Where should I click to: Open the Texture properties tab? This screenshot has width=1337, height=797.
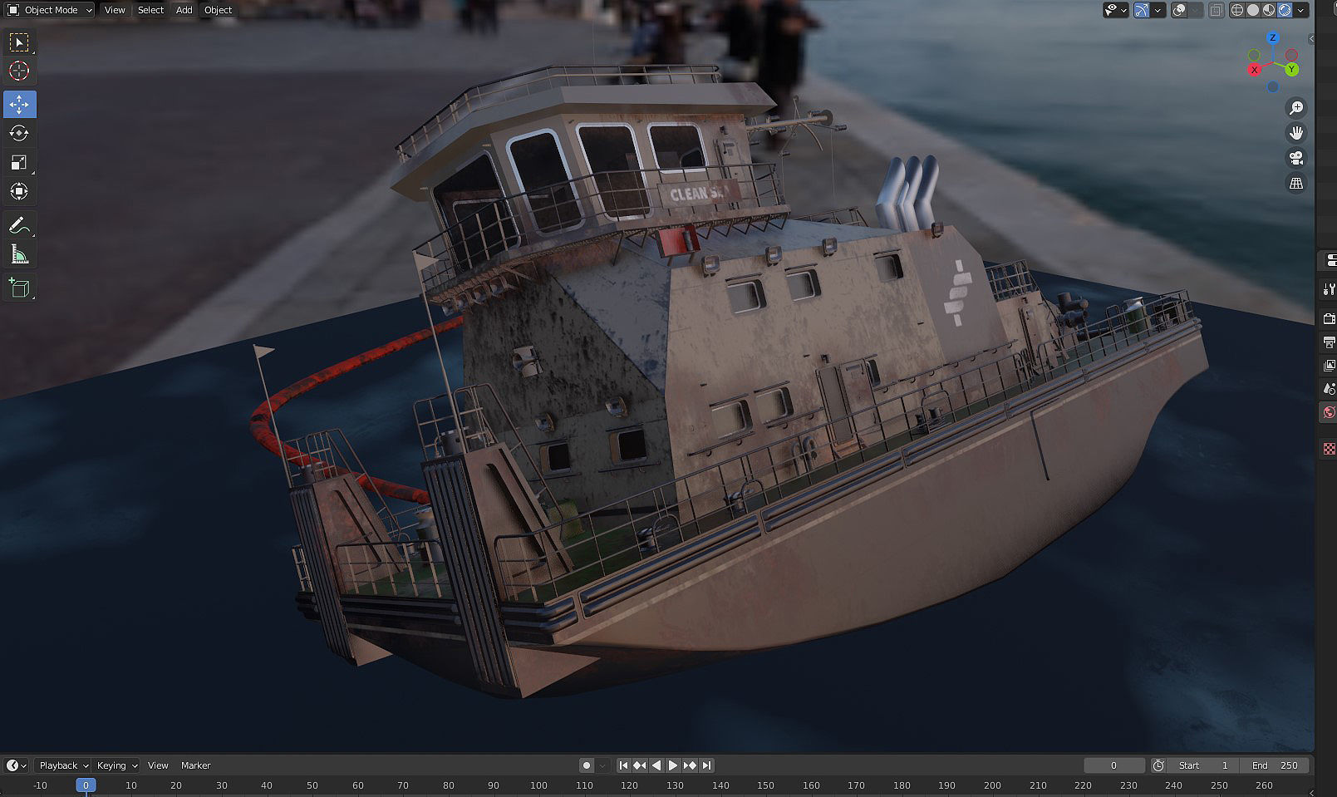1329,449
